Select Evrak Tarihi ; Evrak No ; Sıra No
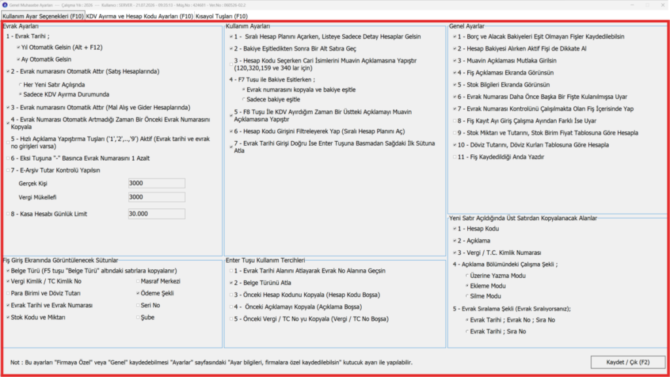 (x=467, y=320)
